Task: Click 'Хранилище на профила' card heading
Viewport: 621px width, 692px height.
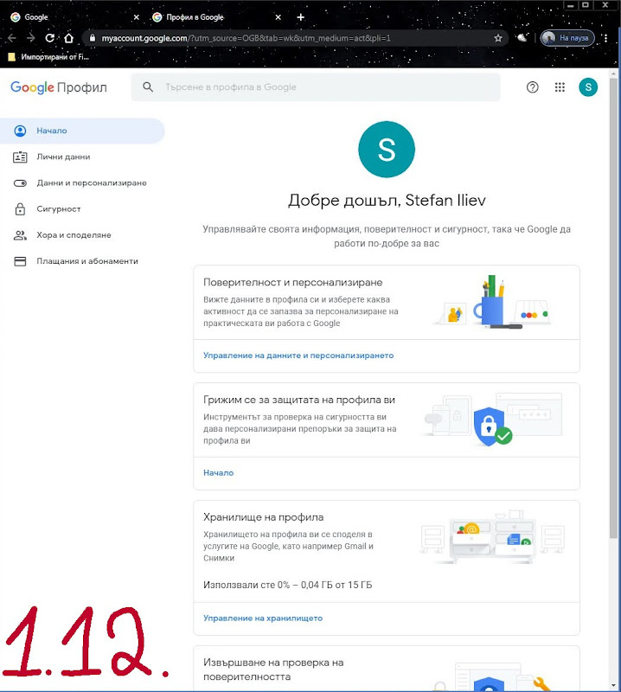Action: (x=264, y=516)
